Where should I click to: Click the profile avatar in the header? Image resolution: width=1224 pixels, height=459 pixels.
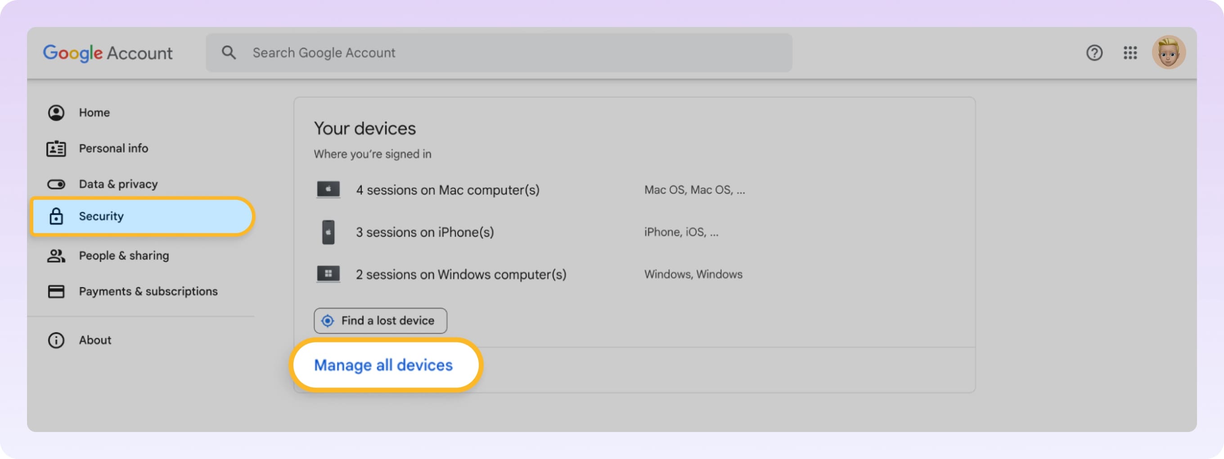click(1169, 53)
